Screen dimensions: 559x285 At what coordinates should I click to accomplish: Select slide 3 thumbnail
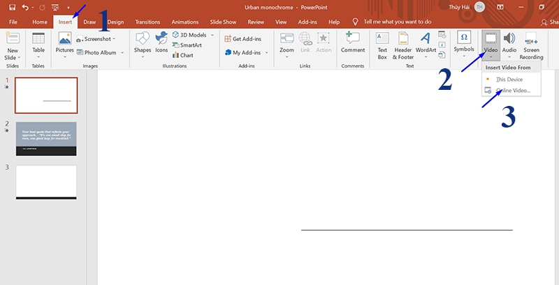pyautogui.click(x=46, y=183)
